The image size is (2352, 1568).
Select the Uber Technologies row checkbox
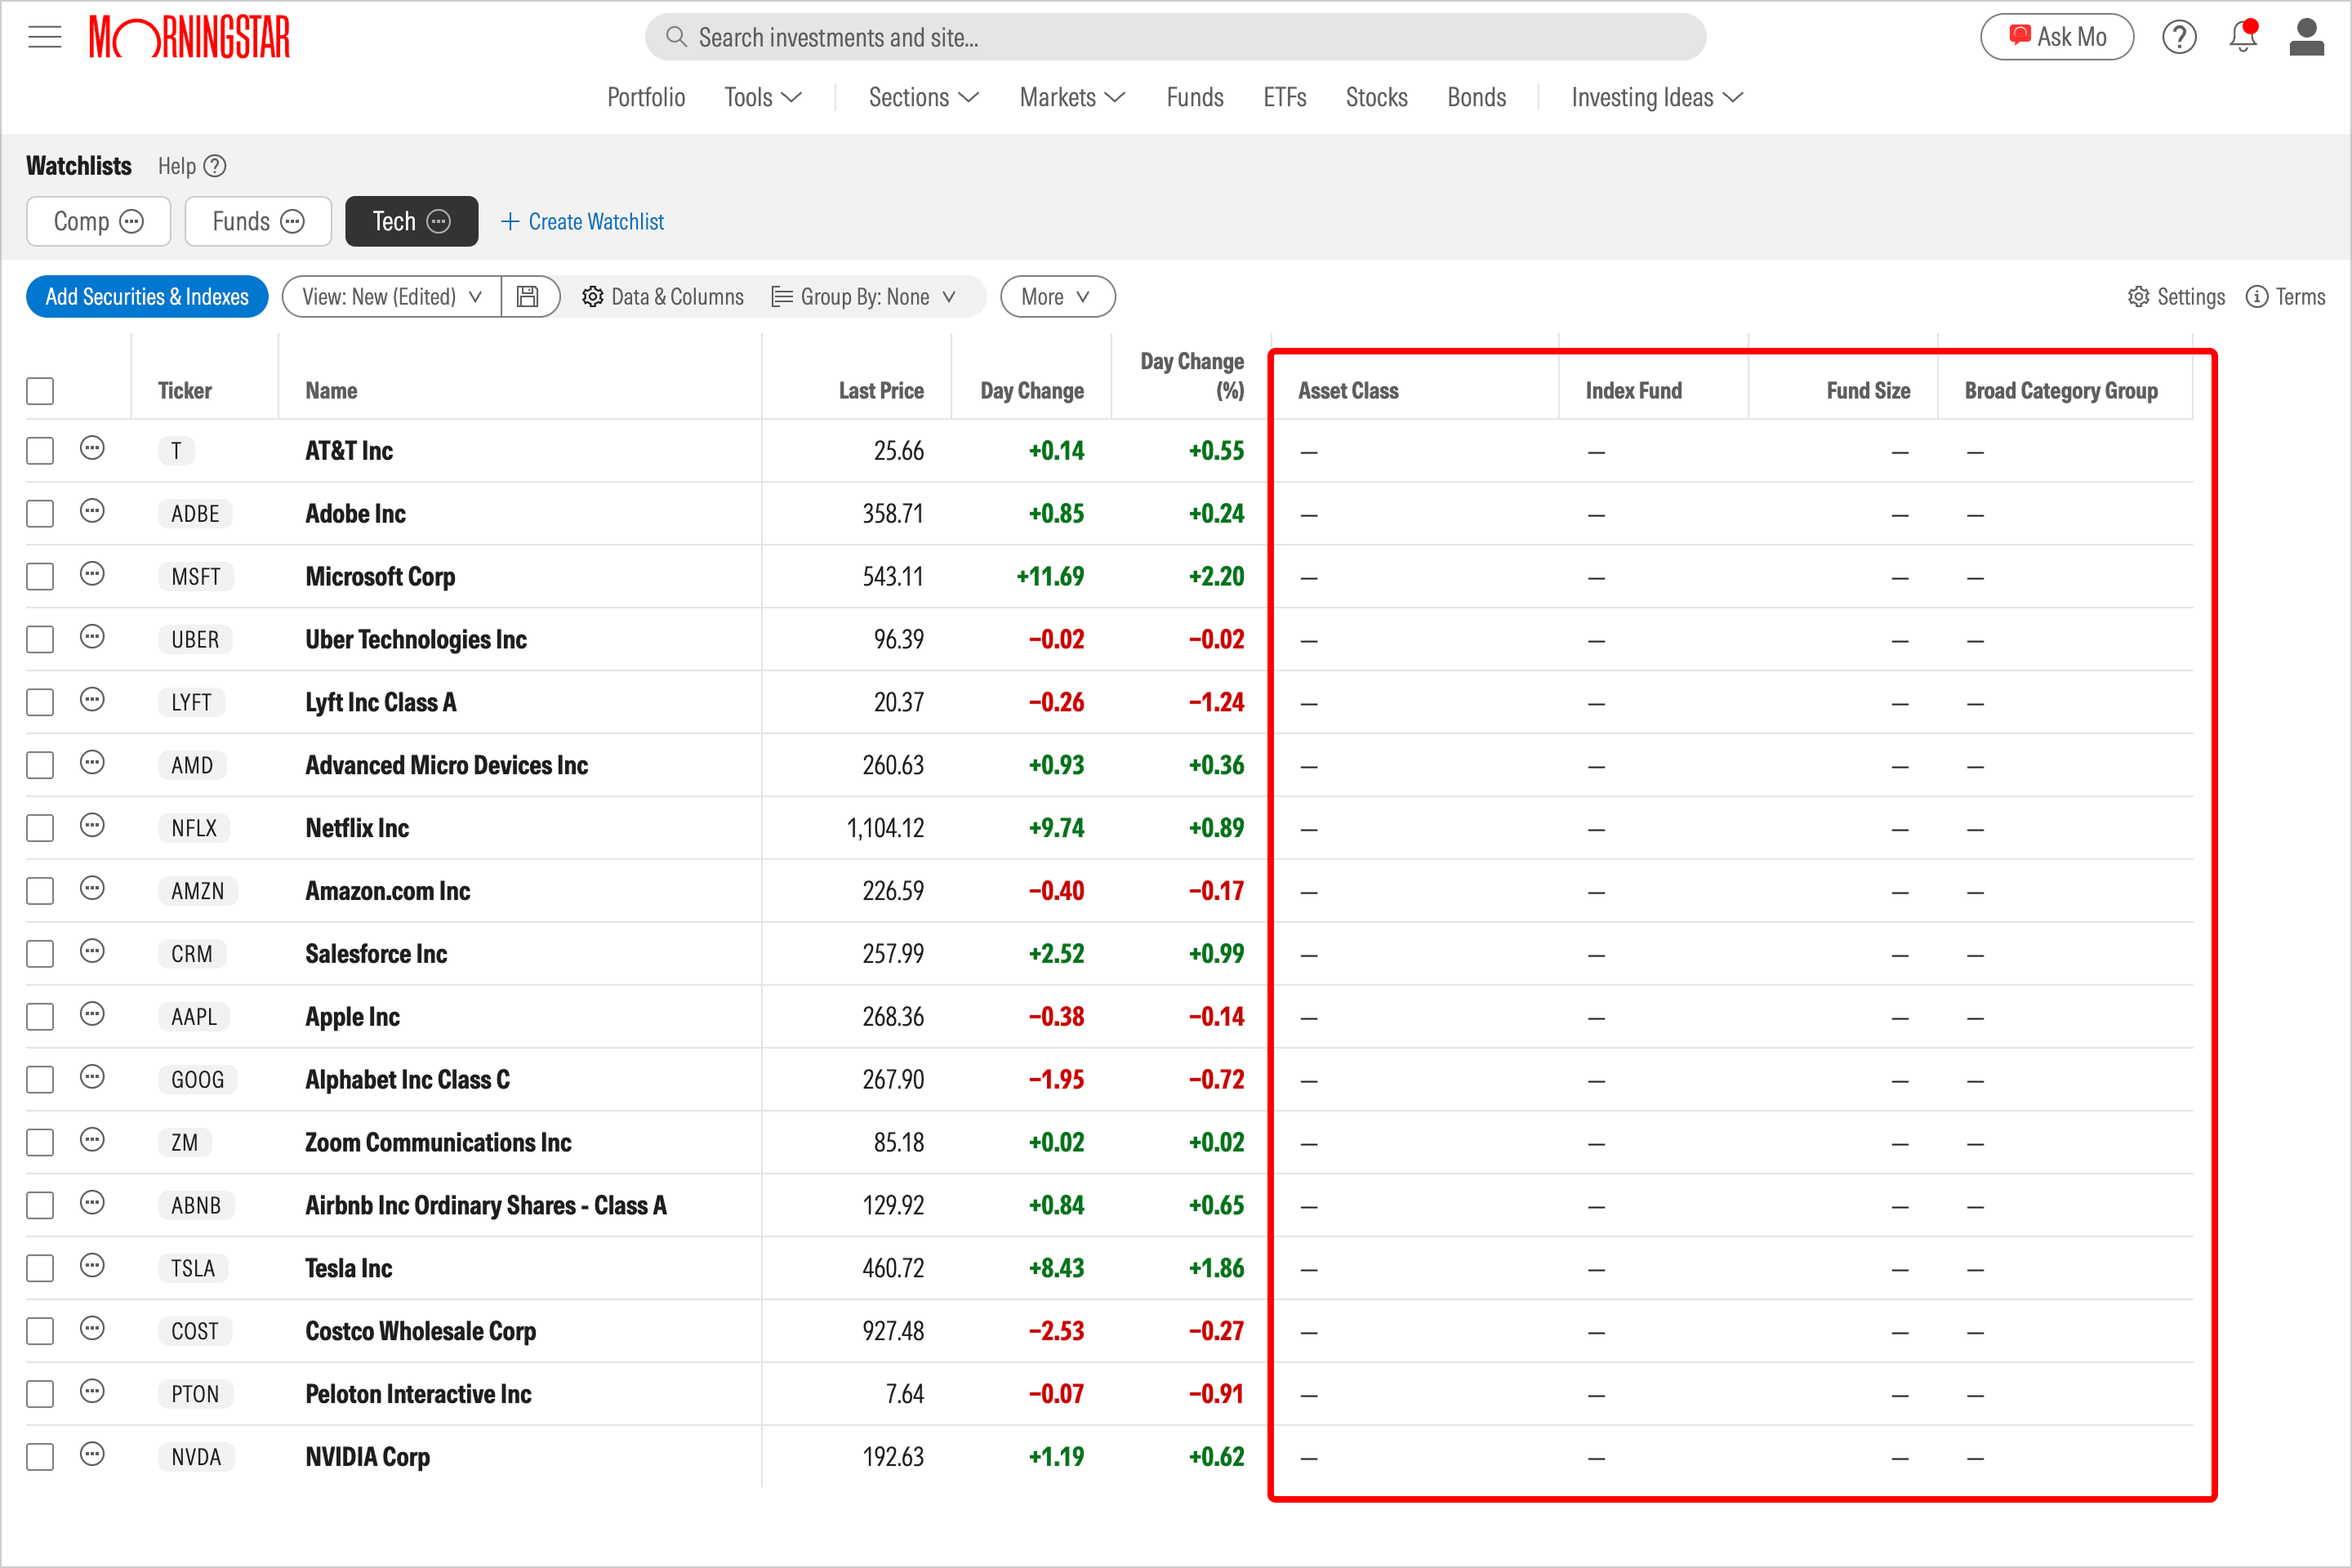40,640
